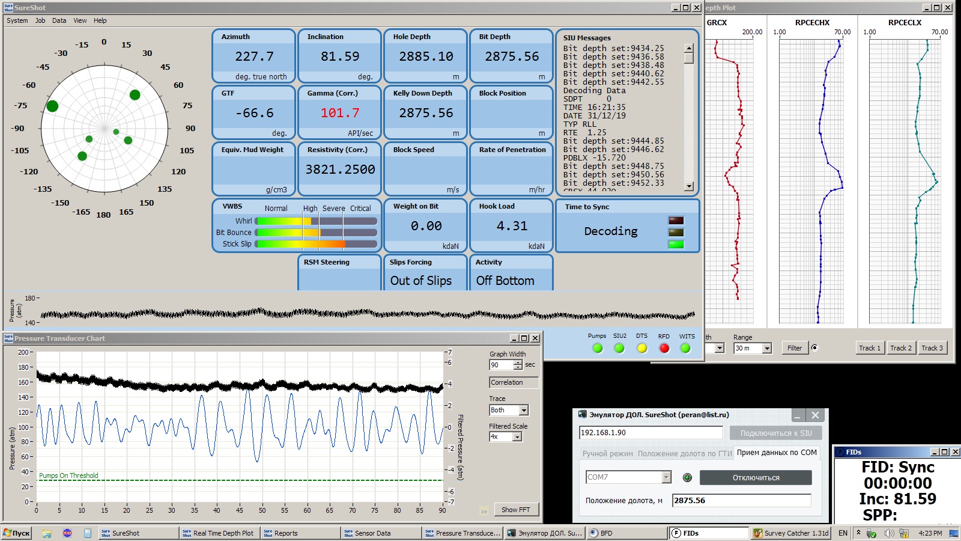Click the top dark-red Time to Sync lamp

point(676,221)
